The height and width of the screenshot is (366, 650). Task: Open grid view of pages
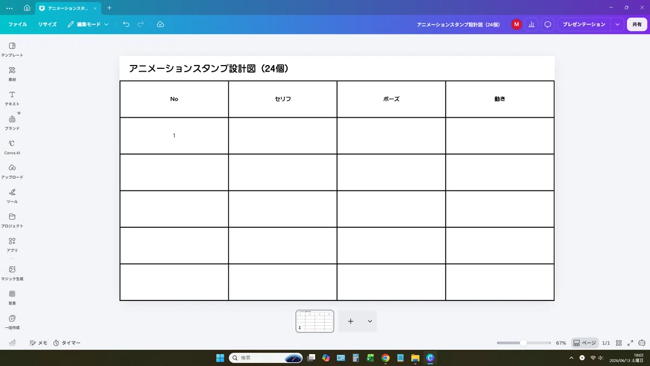pos(619,343)
